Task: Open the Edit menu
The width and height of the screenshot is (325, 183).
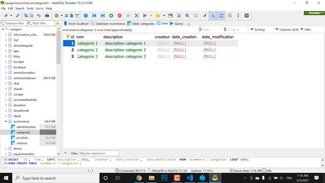Action: [x=10, y=8]
